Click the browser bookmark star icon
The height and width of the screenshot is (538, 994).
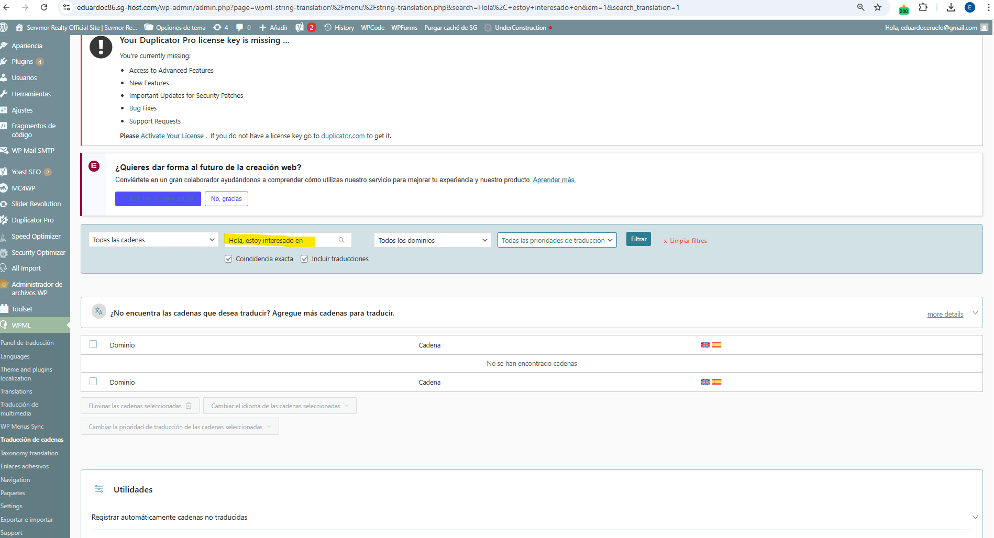pos(878,7)
